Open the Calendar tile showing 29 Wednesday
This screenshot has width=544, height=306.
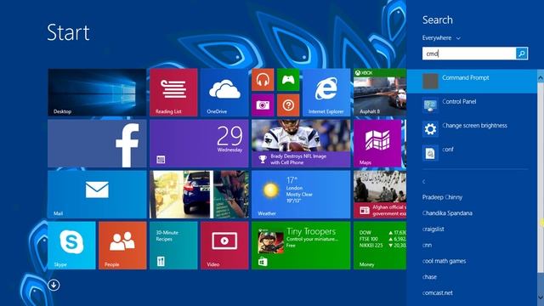199,144
